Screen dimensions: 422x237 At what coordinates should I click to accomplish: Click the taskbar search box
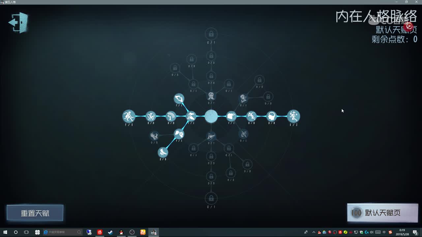pos(63,232)
